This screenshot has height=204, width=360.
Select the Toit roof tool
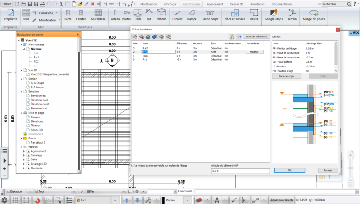149,15
